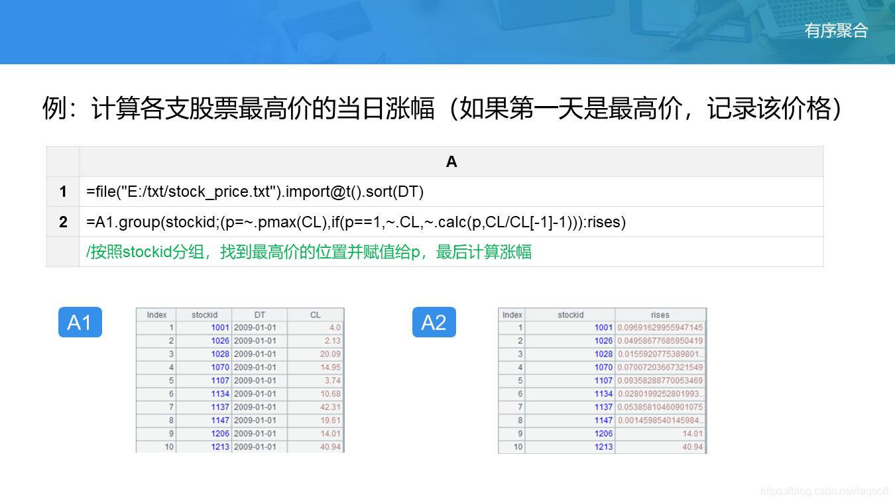Click CL value 14.95

coord(330,367)
